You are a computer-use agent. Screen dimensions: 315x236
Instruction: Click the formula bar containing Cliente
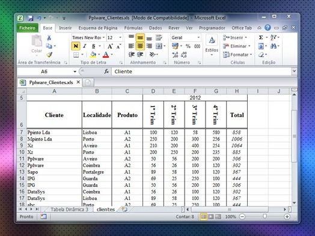tap(201, 71)
